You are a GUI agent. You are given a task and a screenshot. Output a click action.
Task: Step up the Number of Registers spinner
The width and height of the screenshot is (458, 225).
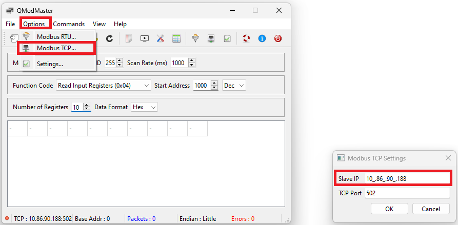click(87, 105)
